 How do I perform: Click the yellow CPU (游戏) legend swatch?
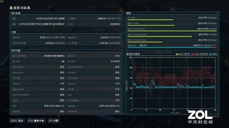[177, 54]
